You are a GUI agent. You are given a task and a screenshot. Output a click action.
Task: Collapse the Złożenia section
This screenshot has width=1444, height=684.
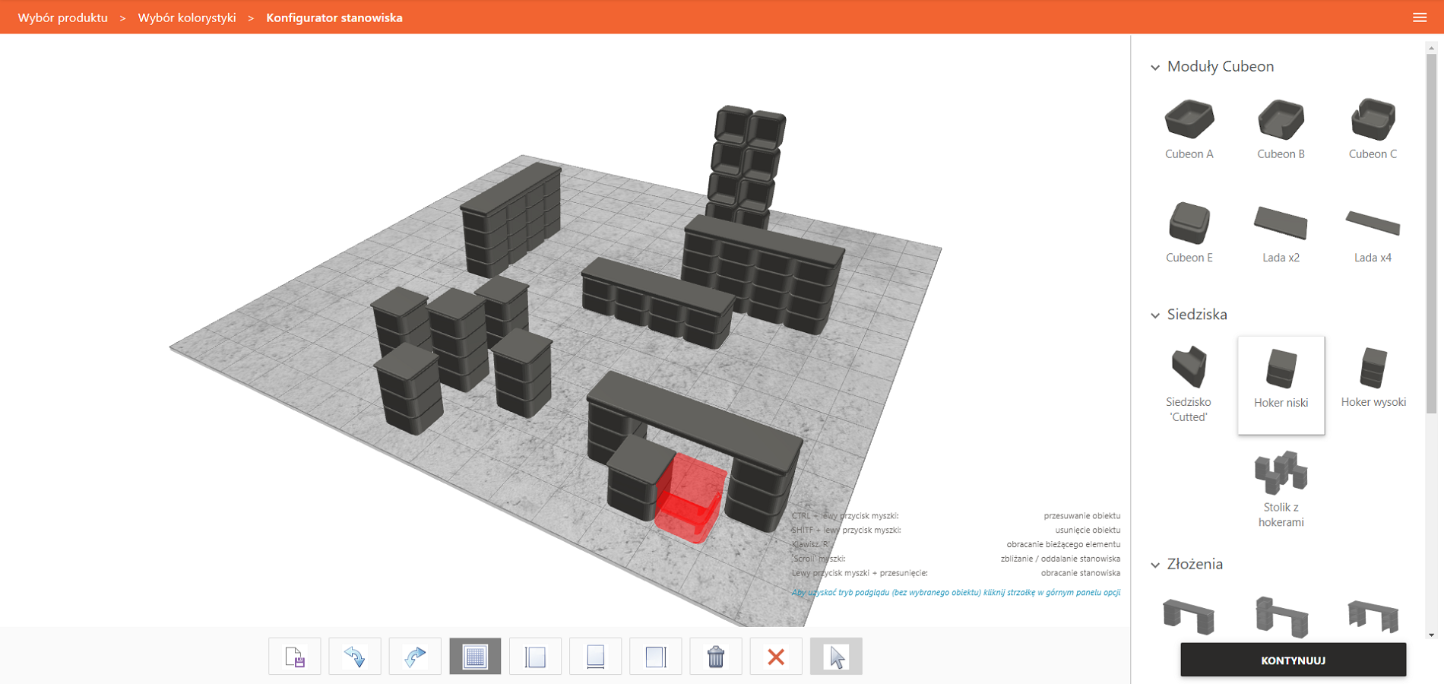click(1155, 565)
